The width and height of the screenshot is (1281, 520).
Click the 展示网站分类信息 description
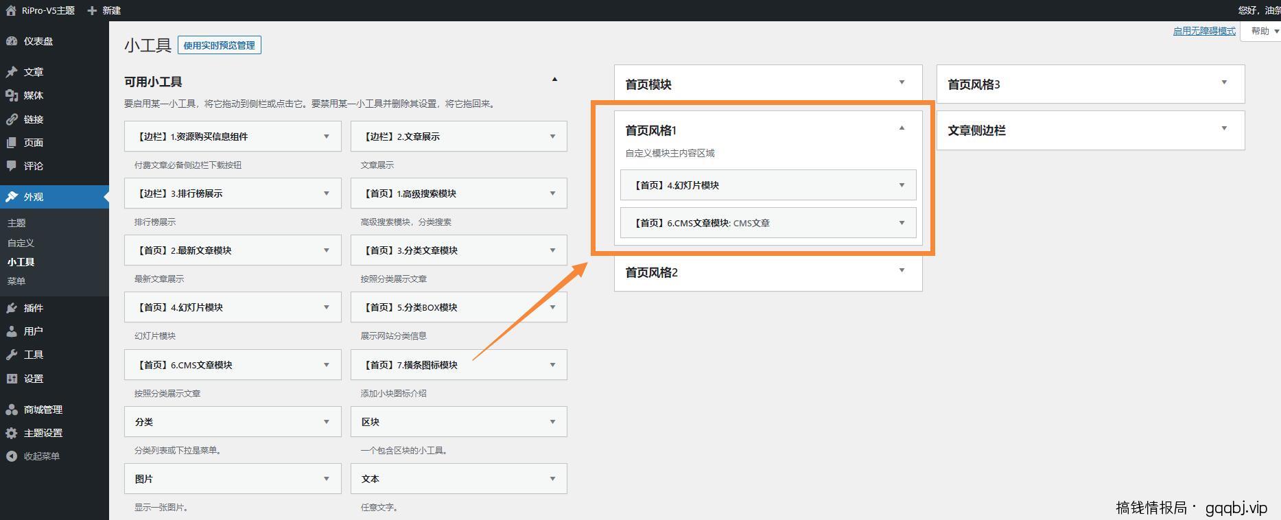(x=394, y=336)
